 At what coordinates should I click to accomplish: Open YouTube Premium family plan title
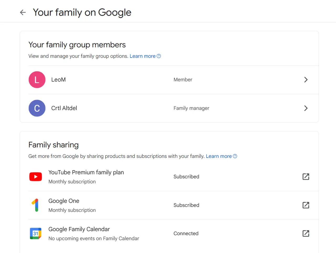86,172
